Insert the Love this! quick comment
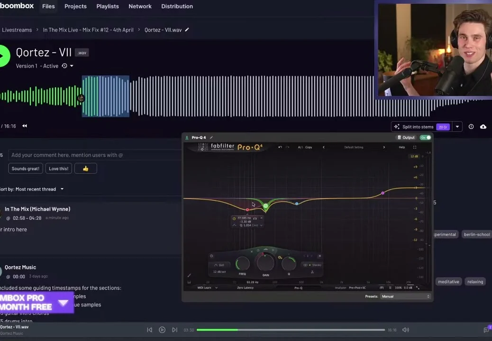This screenshot has width=492, height=341. tap(58, 168)
